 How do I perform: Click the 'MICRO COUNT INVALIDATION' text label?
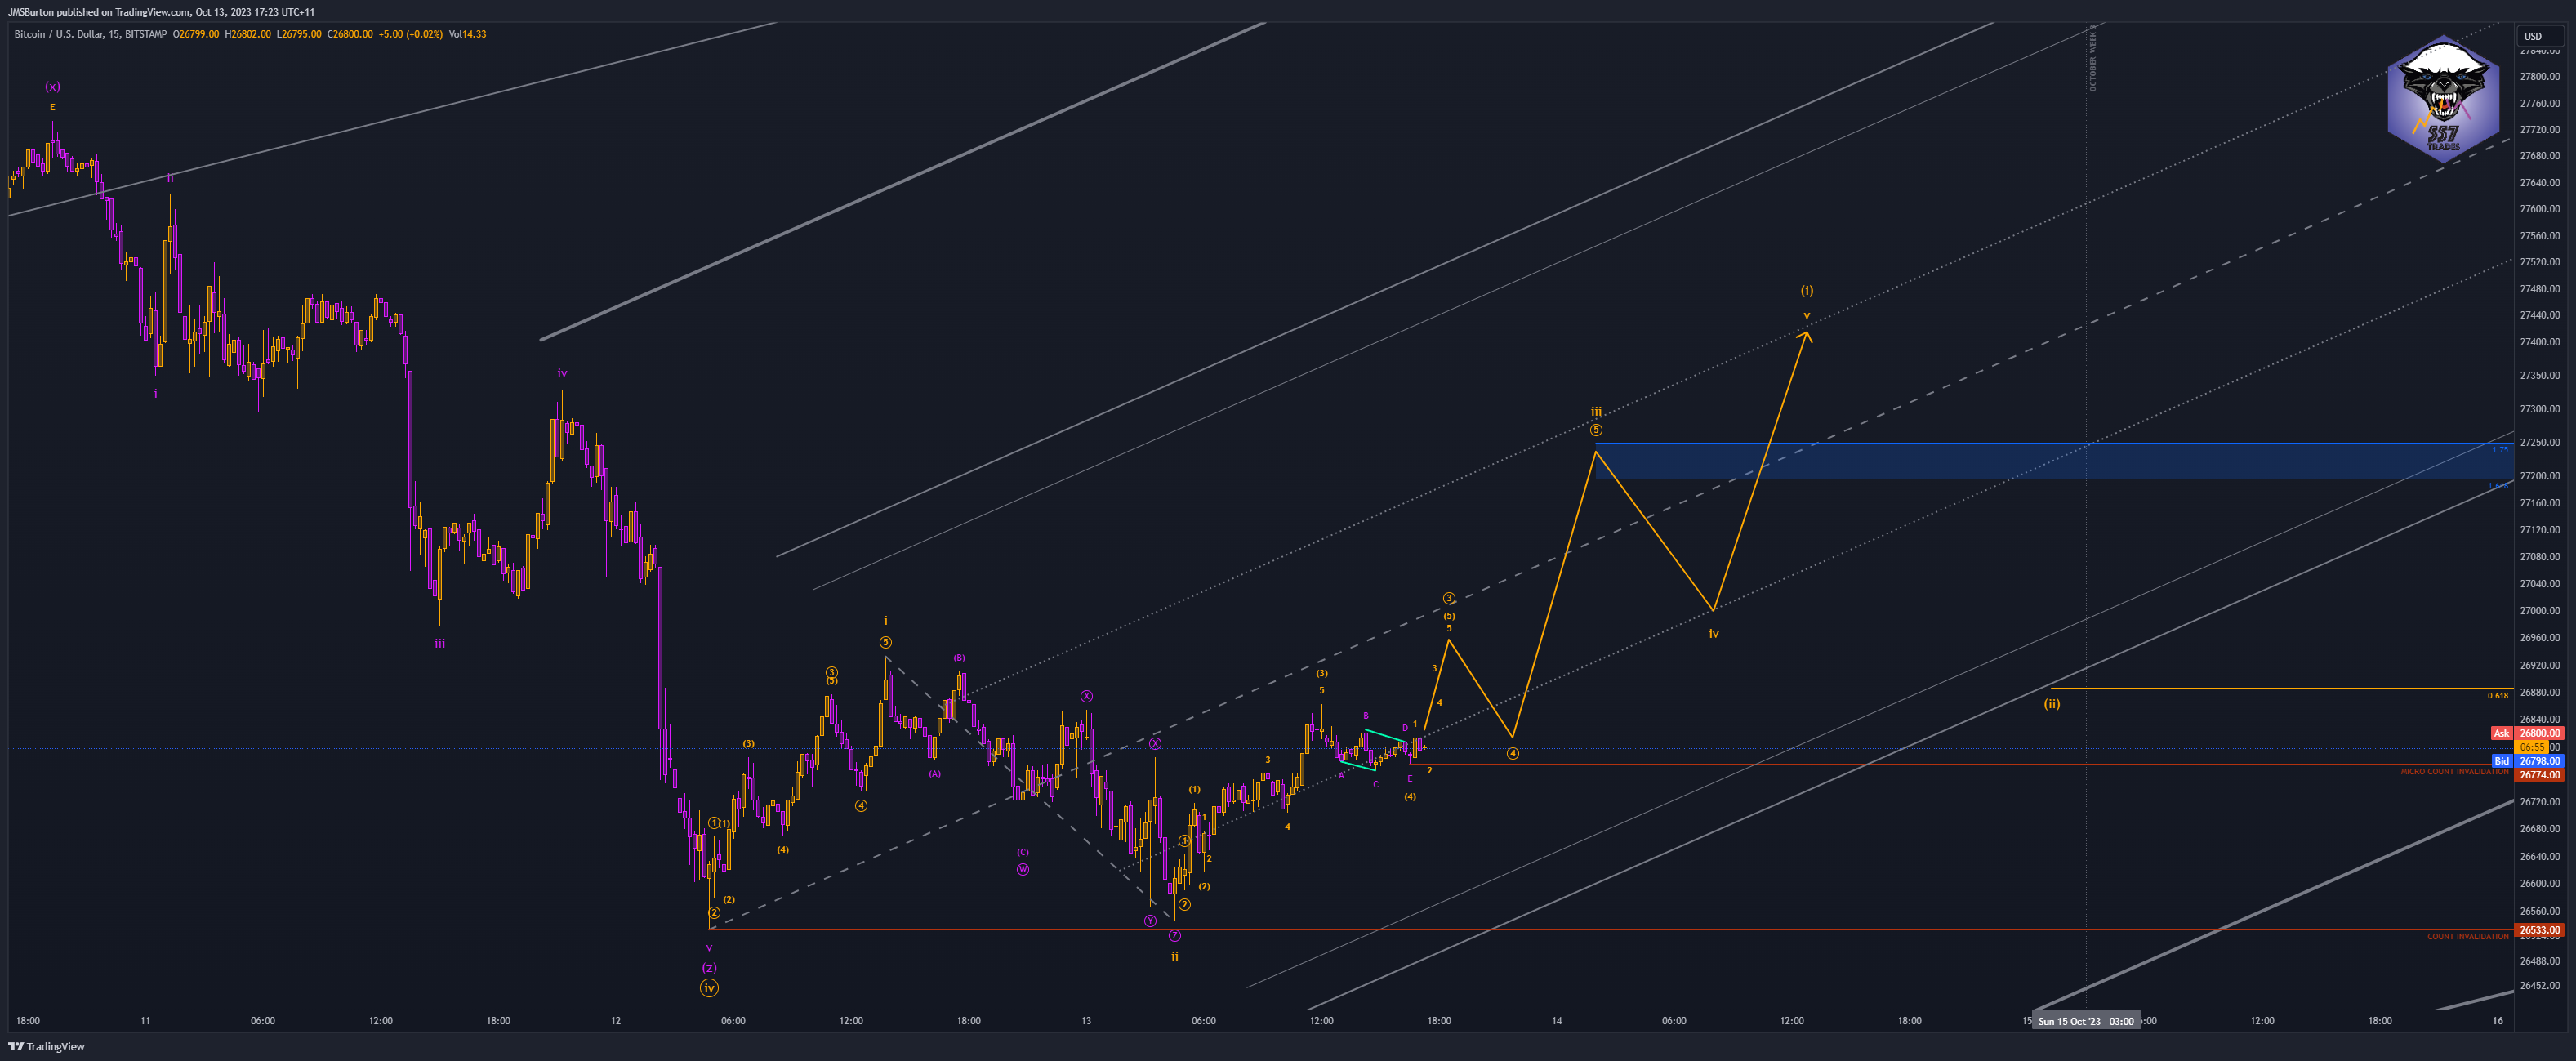2454,772
